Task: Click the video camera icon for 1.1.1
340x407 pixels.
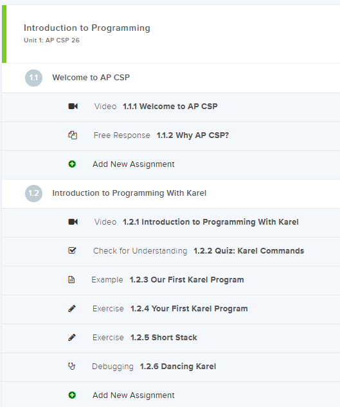Action: pyautogui.click(x=73, y=107)
